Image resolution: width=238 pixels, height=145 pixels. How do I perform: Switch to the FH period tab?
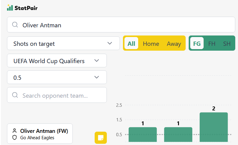pos(212,44)
